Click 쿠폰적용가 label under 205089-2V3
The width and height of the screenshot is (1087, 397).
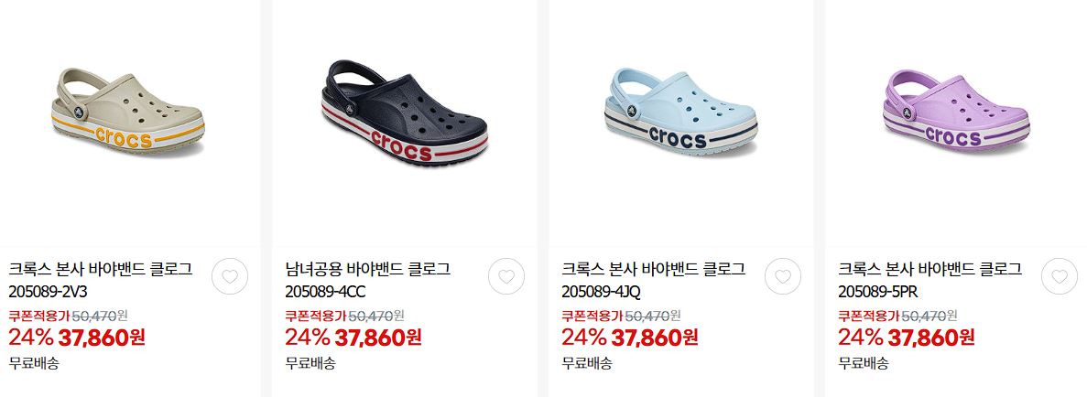pyautogui.click(x=39, y=316)
